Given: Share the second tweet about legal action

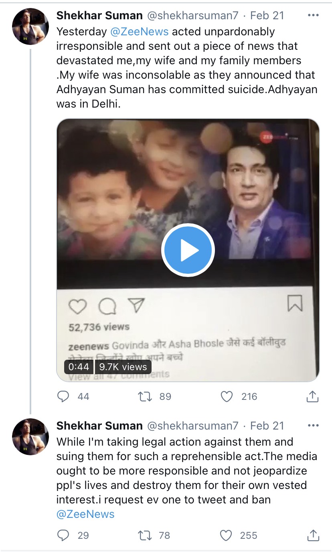Looking at the screenshot, I should point(312,535).
